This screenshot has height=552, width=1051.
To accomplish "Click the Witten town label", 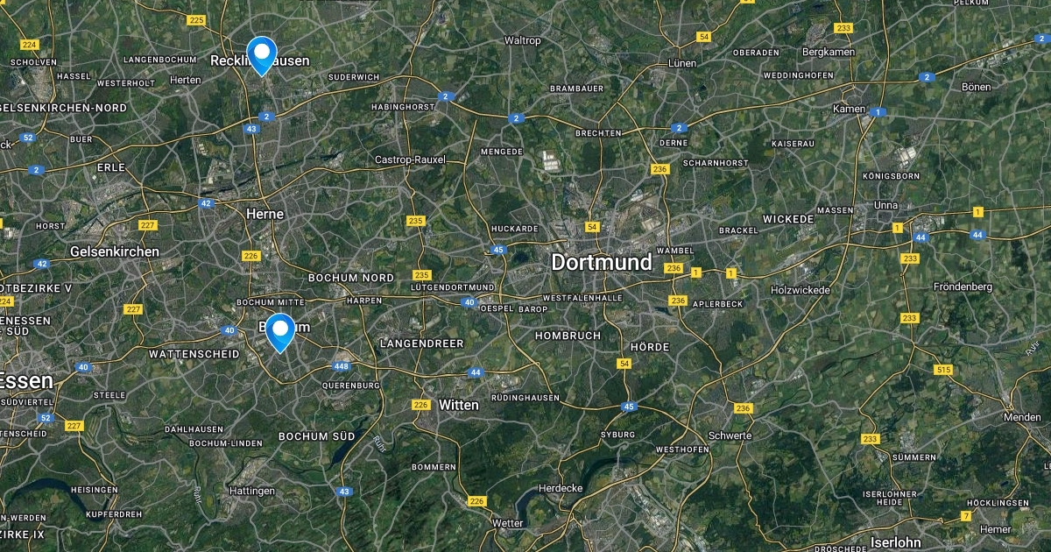I will (459, 405).
